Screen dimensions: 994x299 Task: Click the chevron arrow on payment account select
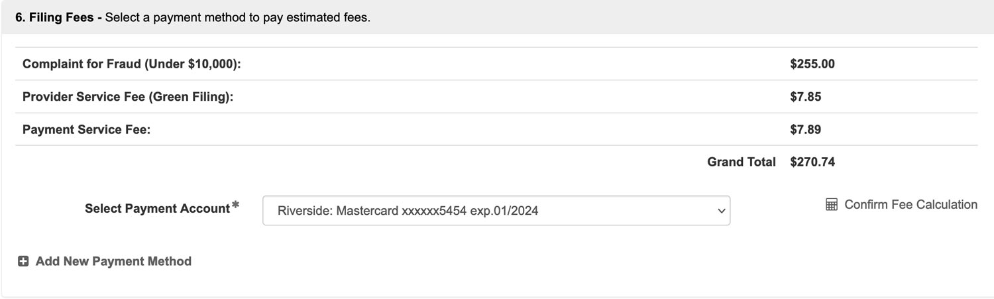(722, 211)
